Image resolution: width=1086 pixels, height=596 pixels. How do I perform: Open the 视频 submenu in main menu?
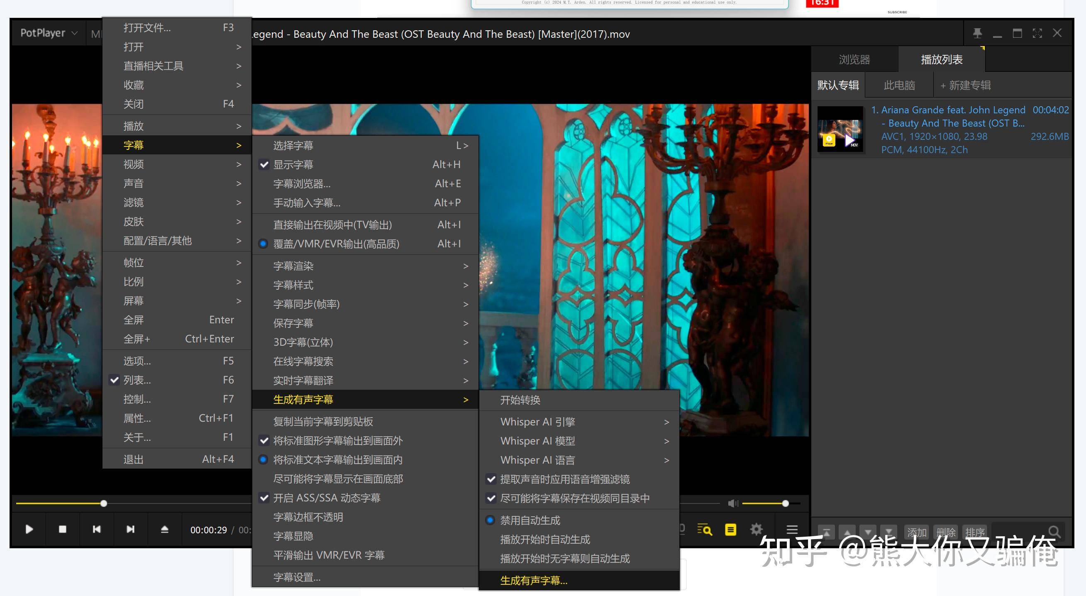coord(177,164)
